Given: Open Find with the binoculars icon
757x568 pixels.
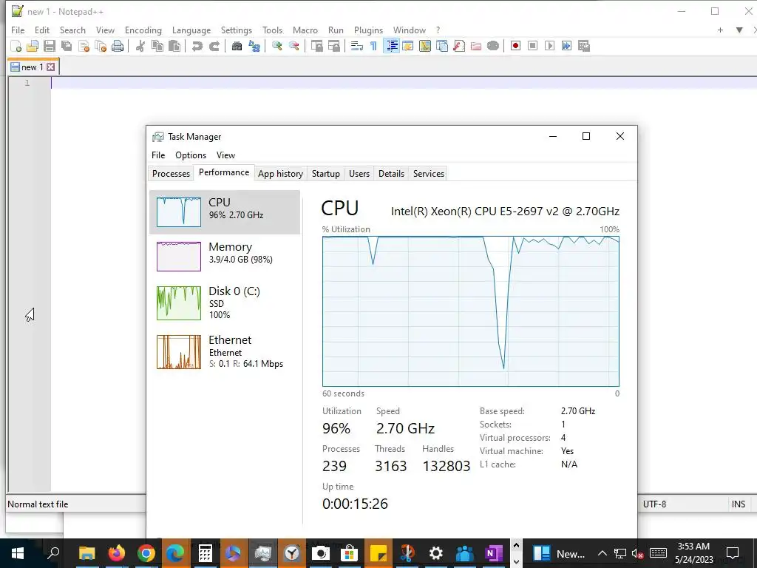Looking at the screenshot, I should pyautogui.click(x=237, y=46).
